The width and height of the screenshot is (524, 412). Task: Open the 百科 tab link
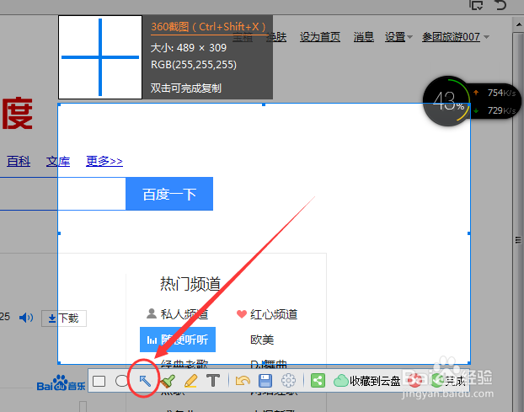click(19, 162)
